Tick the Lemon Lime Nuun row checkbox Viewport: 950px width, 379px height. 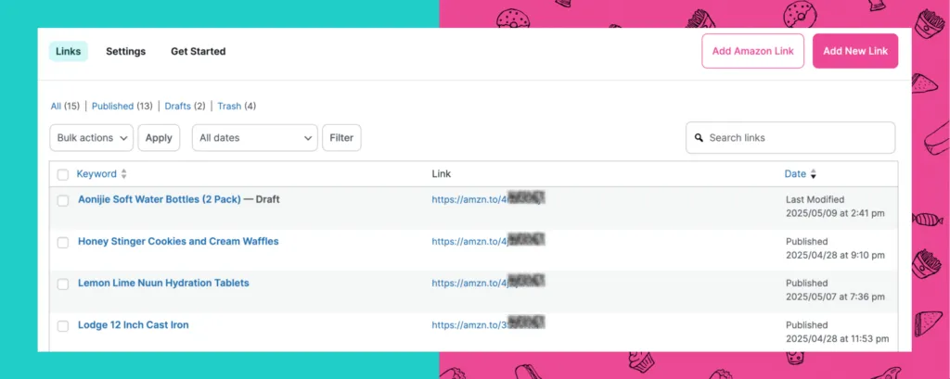coord(63,284)
